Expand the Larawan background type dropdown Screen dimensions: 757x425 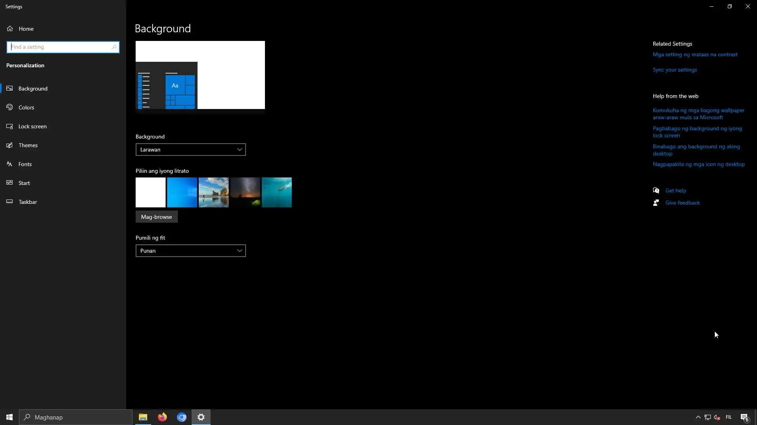(x=190, y=150)
